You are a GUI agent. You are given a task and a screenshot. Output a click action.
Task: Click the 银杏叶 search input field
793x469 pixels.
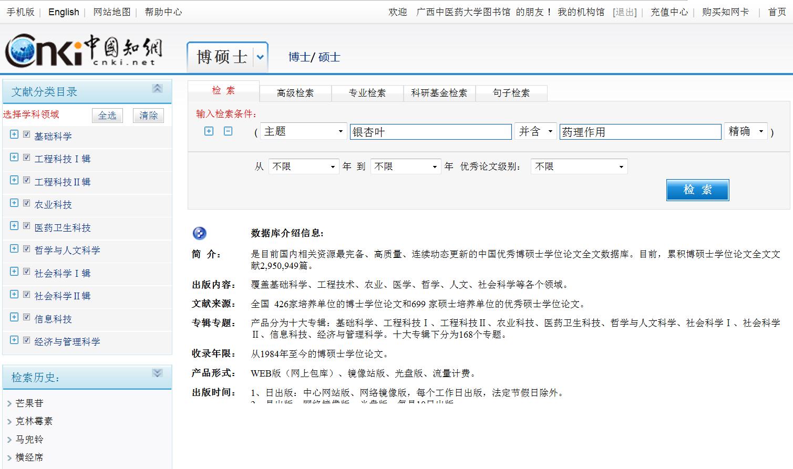tap(430, 132)
